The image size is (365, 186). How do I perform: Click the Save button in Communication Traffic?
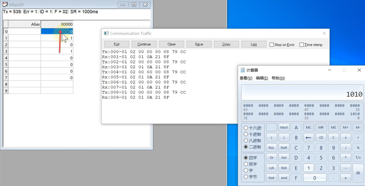199,44
